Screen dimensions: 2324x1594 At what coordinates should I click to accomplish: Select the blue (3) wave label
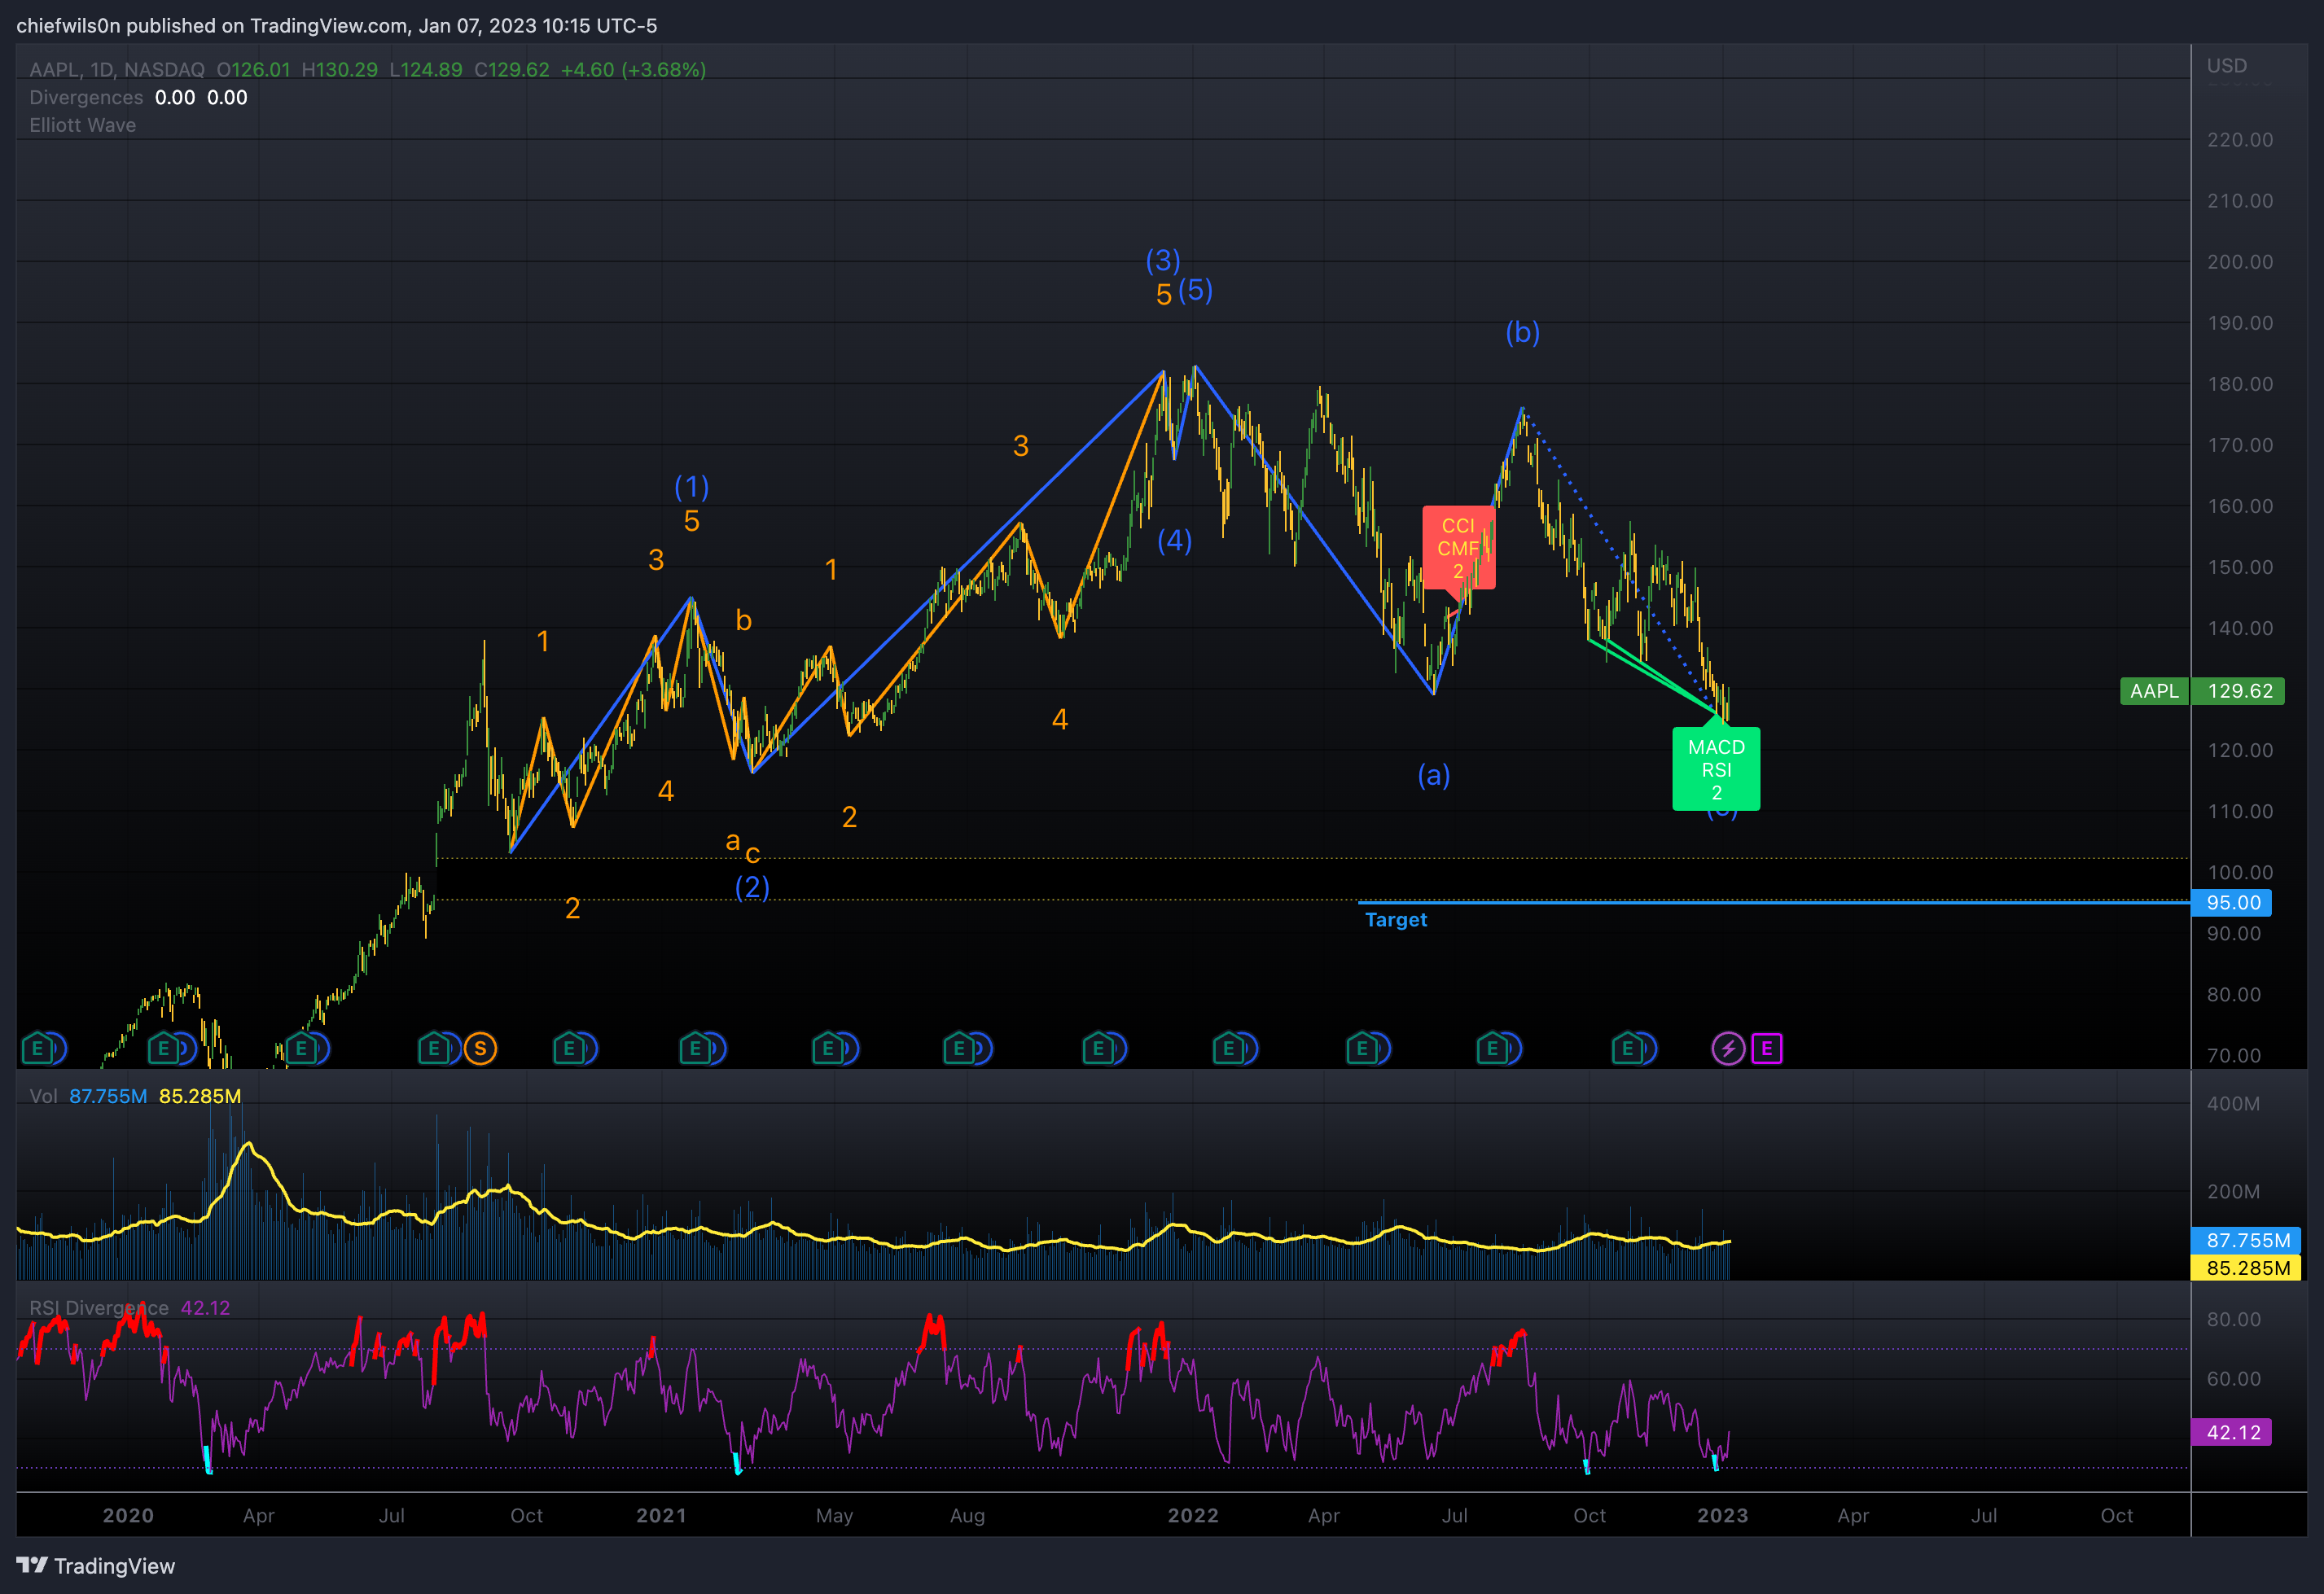pos(1163,261)
